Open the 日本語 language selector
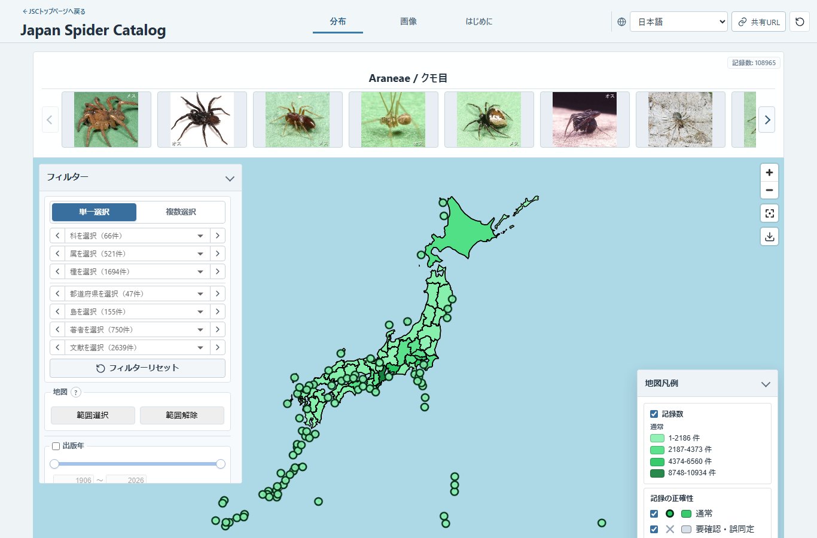Image resolution: width=817 pixels, height=538 pixels. [x=679, y=22]
